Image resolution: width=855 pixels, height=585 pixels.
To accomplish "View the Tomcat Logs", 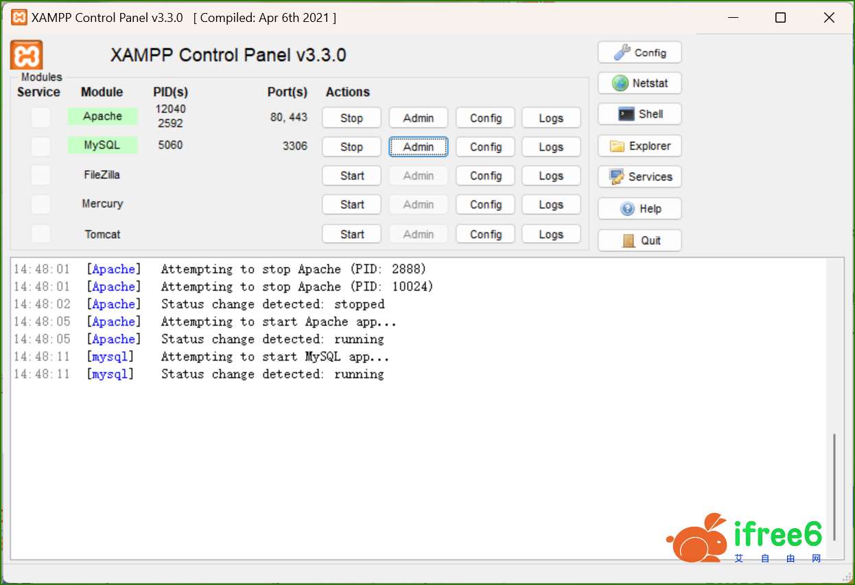I will pos(551,235).
